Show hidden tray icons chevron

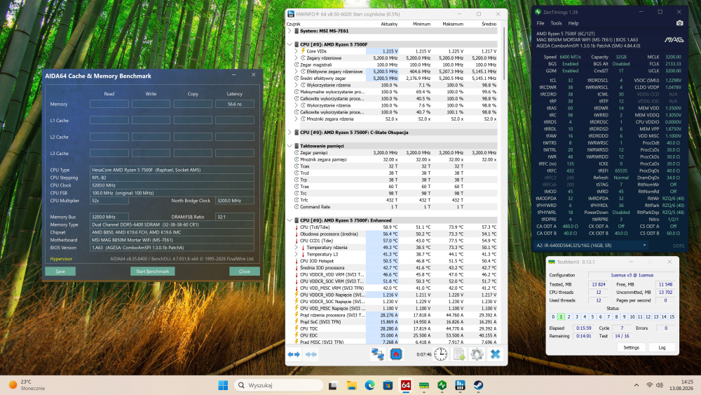tap(637, 385)
